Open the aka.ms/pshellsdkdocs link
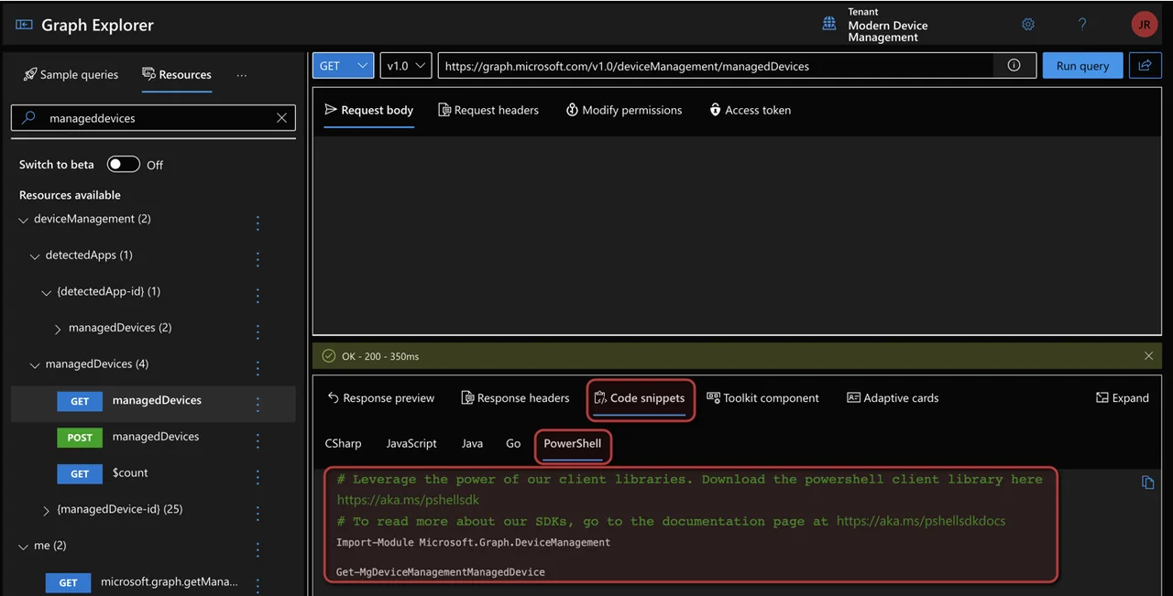The height and width of the screenshot is (596, 1173). tap(921, 521)
